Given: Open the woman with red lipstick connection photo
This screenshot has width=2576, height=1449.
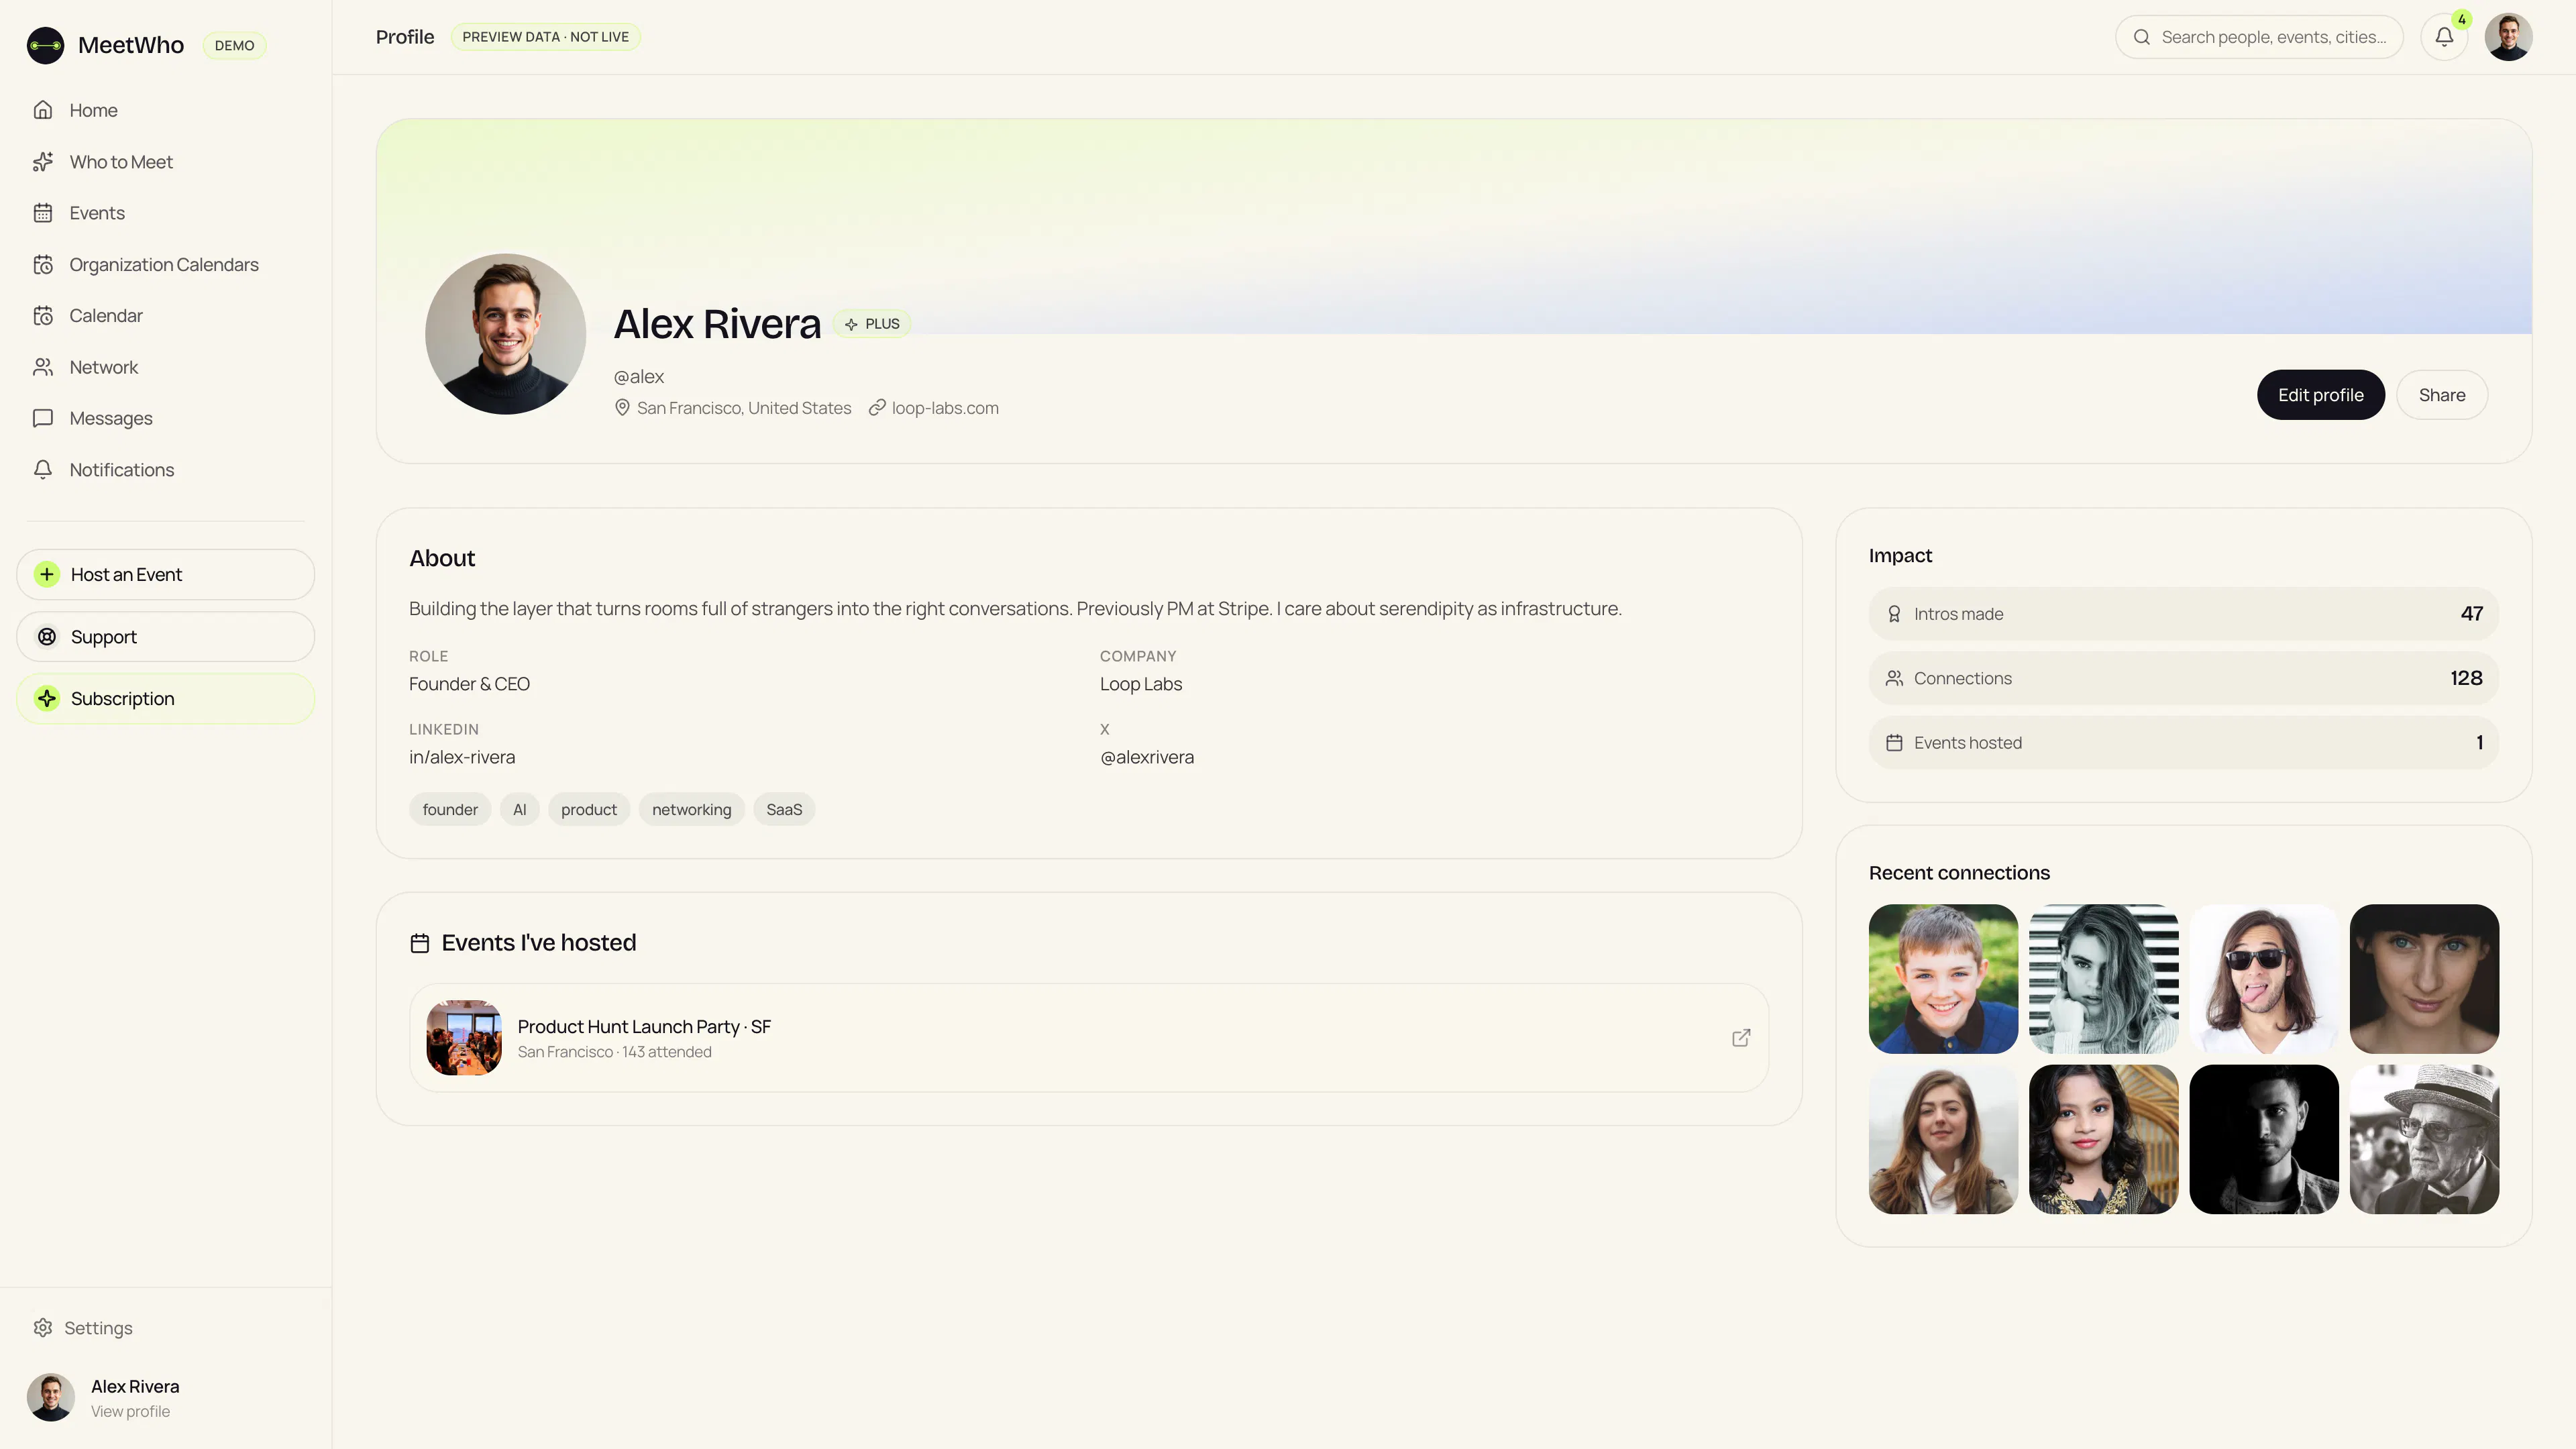Looking at the screenshot, I should point(2104,1139).
